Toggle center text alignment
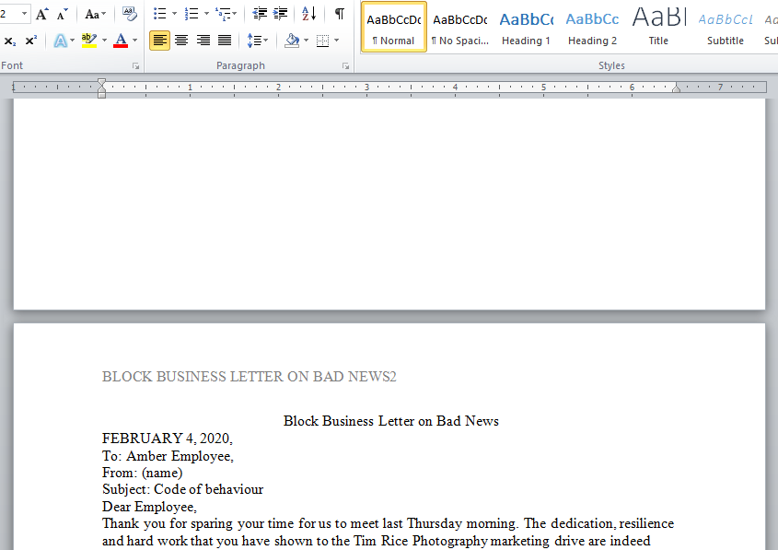The image size is (778, 550). click(181, 41)
